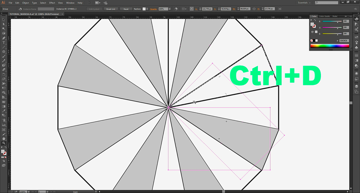This screenshot has height=193, width=360.
Task: Open the Replace symbol dropdown arrow
Action: click(x=147, y=9)
